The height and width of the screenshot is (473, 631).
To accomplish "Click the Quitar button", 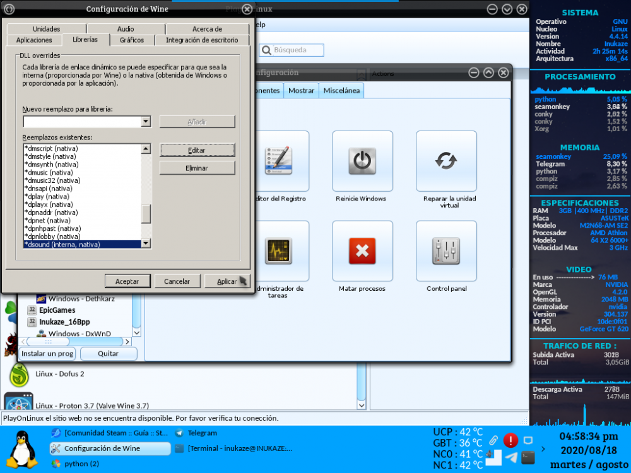I will (109, 354).
